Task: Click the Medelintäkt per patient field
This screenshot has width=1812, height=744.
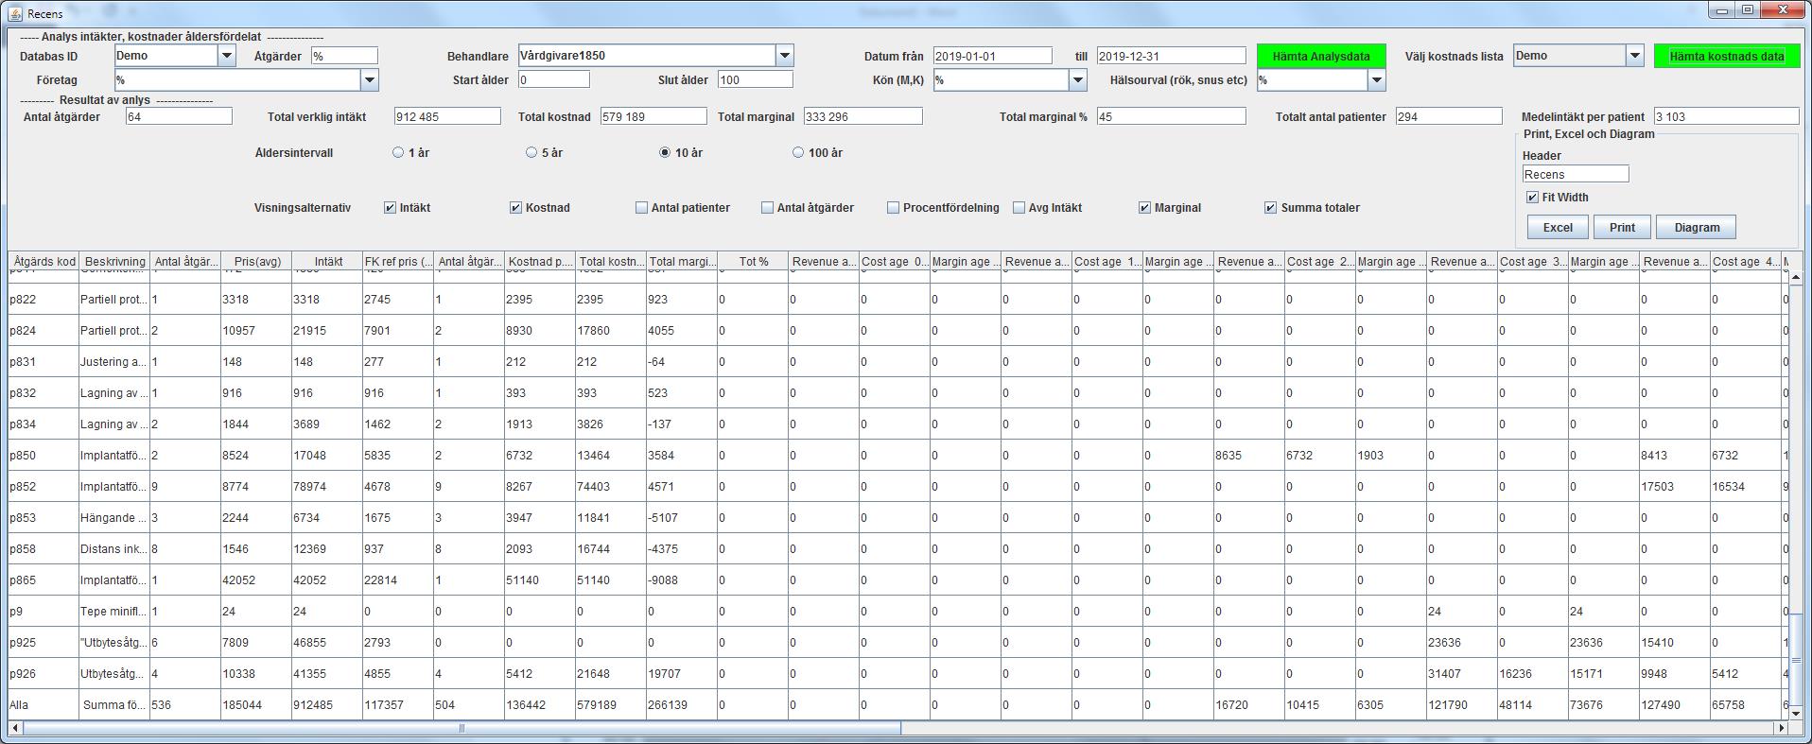Action: pos(1726,116)
